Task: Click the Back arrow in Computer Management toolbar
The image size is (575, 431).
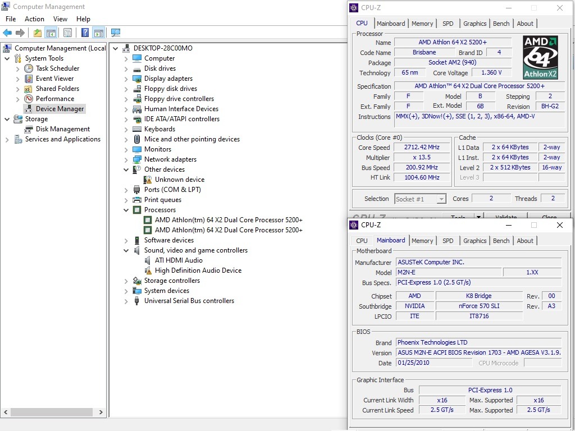Action: coord(7,33)
